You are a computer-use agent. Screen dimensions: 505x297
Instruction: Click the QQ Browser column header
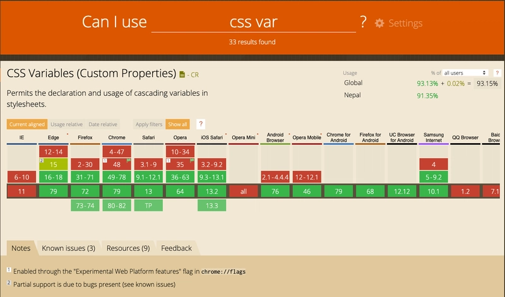pyautogui.click(x=465, y=137)
